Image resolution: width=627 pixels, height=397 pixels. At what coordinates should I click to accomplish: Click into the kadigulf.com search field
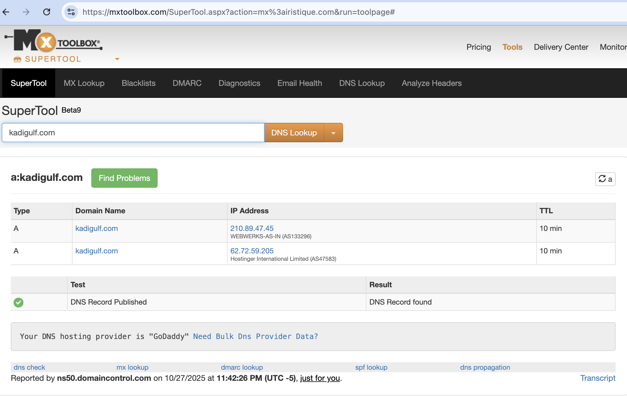(x=133, y=133)
